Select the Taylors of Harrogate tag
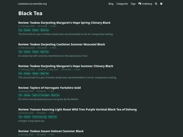Viewport: 183px width, 137px height. click(x=41, y=95)
